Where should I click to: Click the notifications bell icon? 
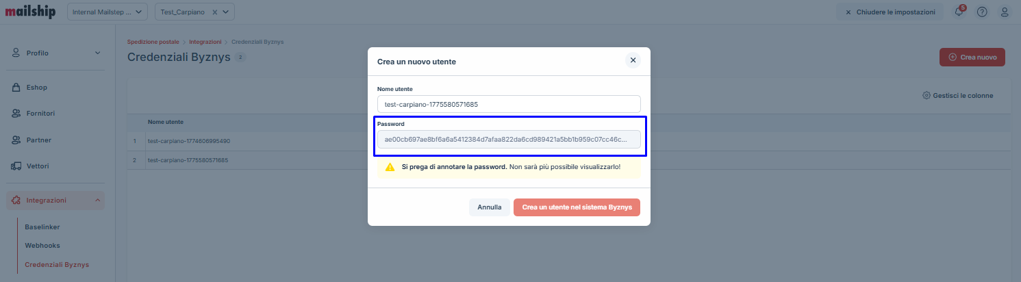[x=959, y=12]
